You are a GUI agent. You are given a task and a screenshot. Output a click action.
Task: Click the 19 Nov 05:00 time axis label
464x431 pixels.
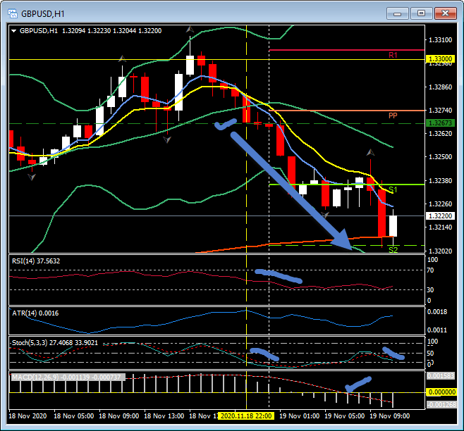click(x=344, y=416)
